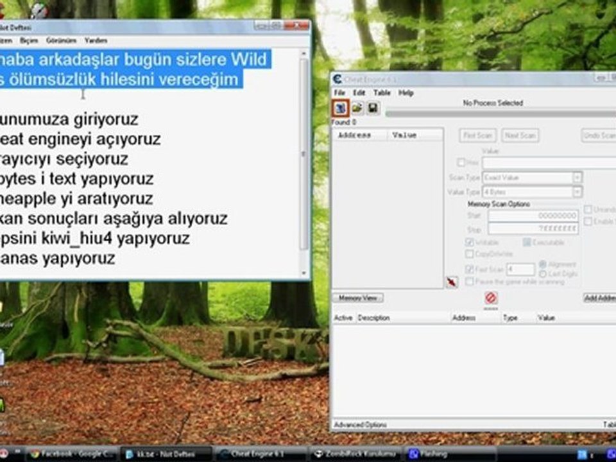The width and height of the screenshot is (616, 462).
Task: Toggle the Fast Scan checkbox
Action: tap(469, 269)
